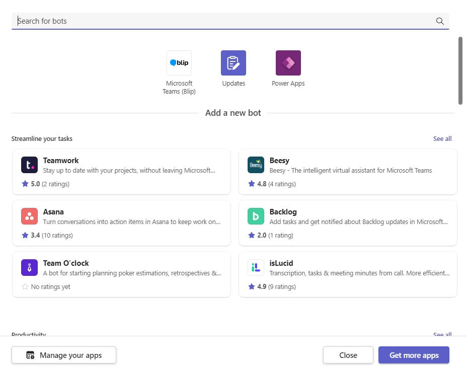Click the '5.0 (2 ratings)' text
The height and width of the screenshot is (370, 466).
pos(50,184)
